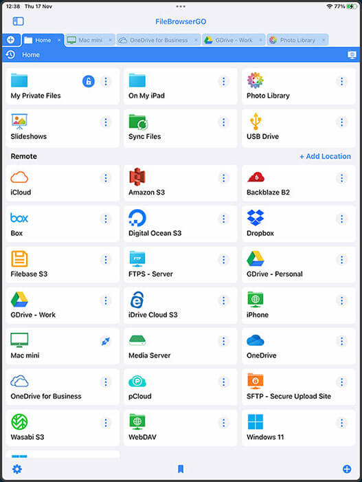
Task: Open the settings gear at bottom
Action: click(17, 469)
